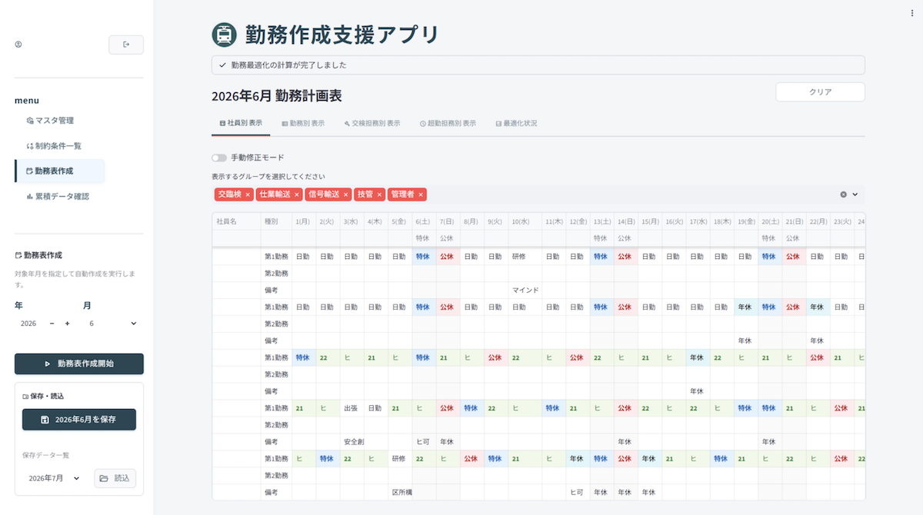
Task: Click the 出張 cell under 3(水)
Action: [x=352, y=408]
